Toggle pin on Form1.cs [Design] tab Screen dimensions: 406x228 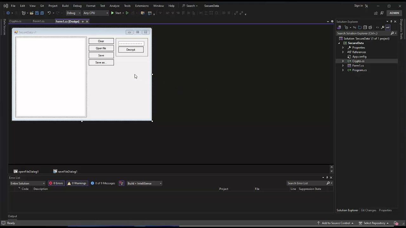click(83, 22)
